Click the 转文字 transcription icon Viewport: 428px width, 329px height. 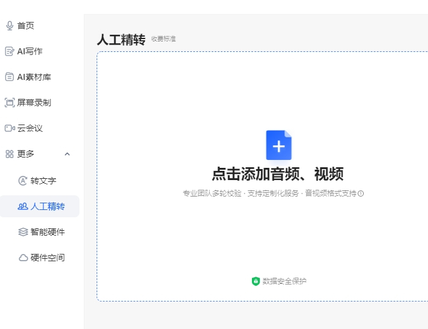(x=23, y=181)
